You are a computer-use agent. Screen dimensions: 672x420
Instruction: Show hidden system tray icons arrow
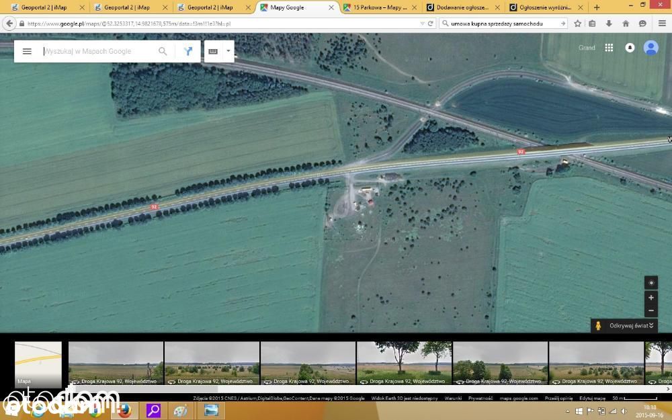pos(568,411)
